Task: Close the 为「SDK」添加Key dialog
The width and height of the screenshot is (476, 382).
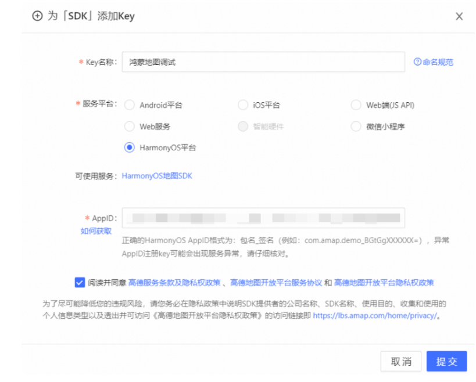Action: [459, 16]
